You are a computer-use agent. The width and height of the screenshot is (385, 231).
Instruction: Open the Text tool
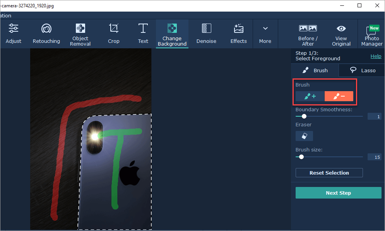point(143,34)
